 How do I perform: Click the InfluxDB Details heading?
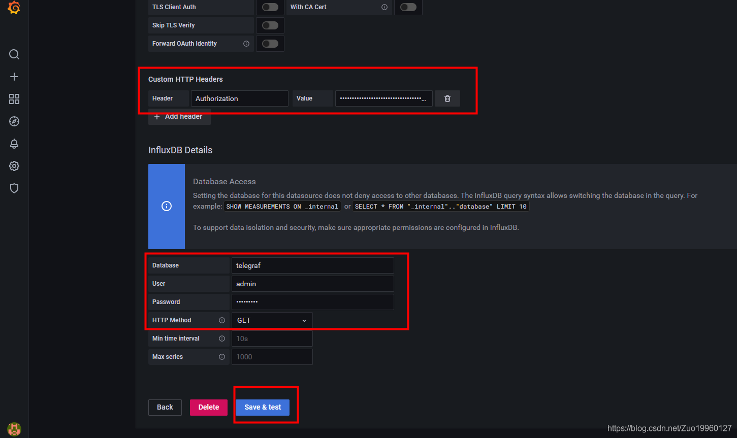click(180, 150)
